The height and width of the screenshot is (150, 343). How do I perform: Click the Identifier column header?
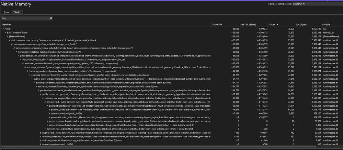tap(105, 25)
